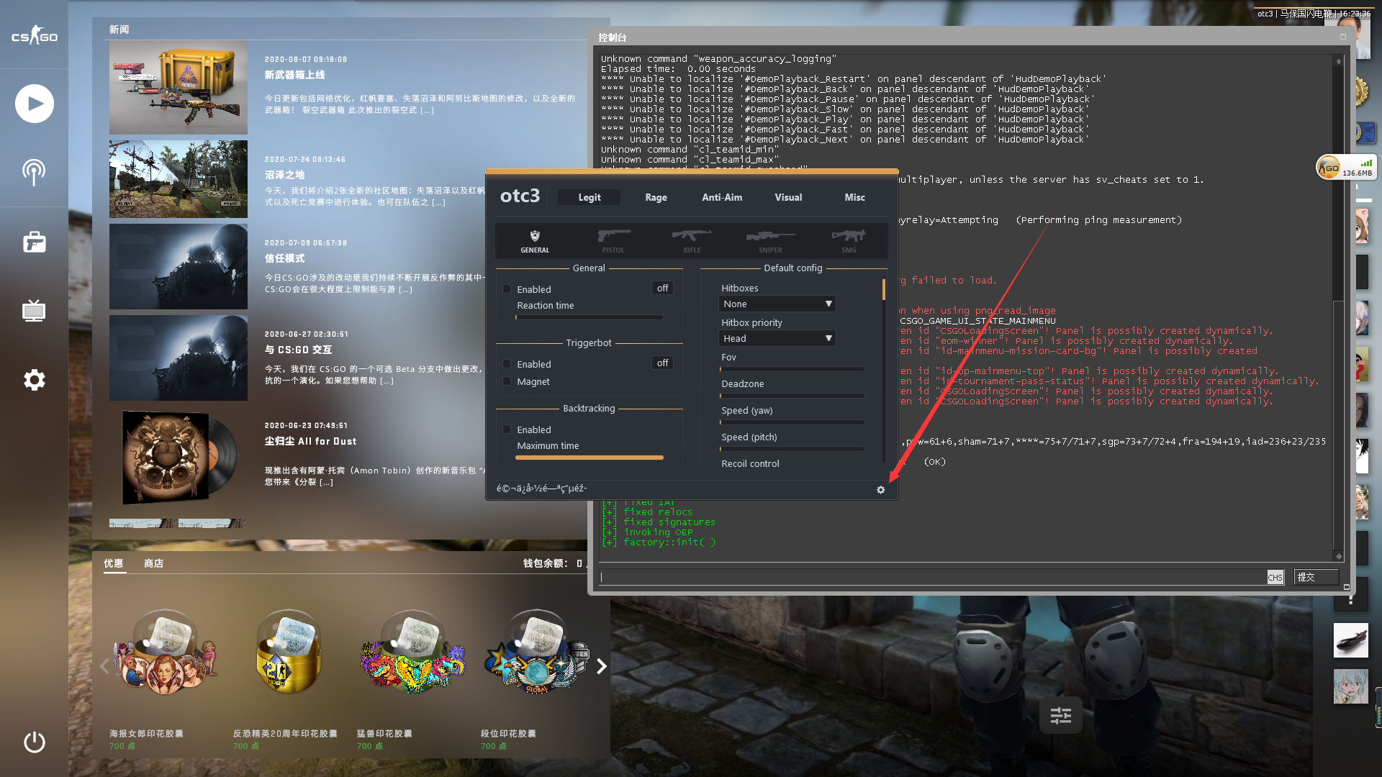Enable Backtracking via its checkbox
Screen dimensions: 1382x777
click(x=507, y=429)
